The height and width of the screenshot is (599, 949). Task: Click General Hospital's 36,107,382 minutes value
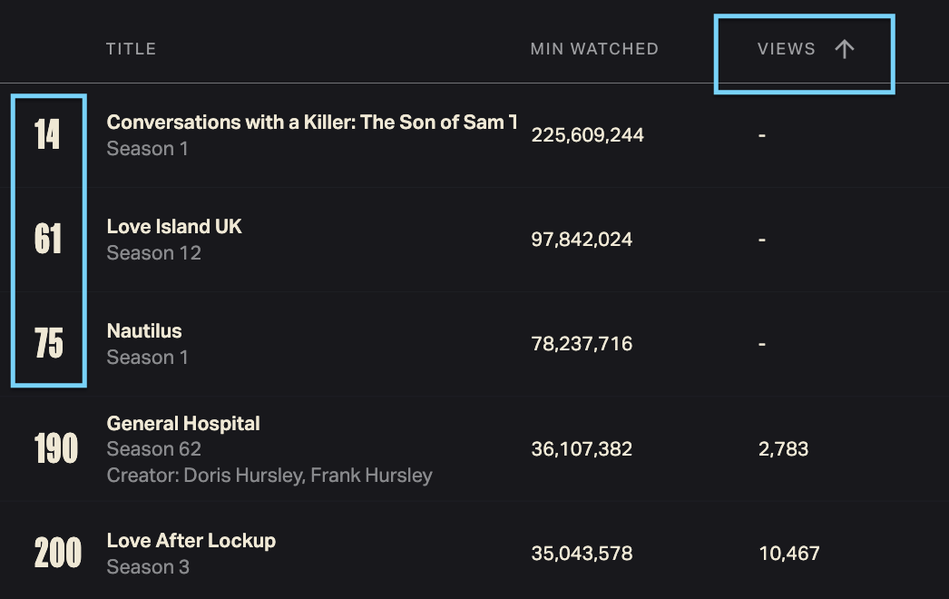[x=582, y=448]
